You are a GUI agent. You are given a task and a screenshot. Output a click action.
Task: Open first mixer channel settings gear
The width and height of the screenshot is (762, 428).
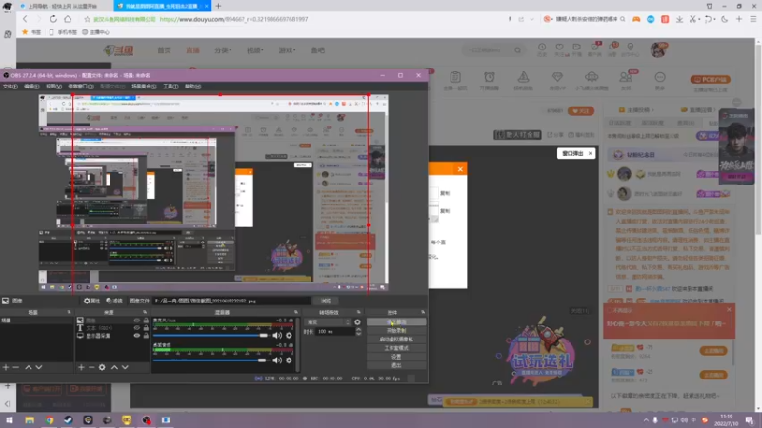(x=290, y=335)
